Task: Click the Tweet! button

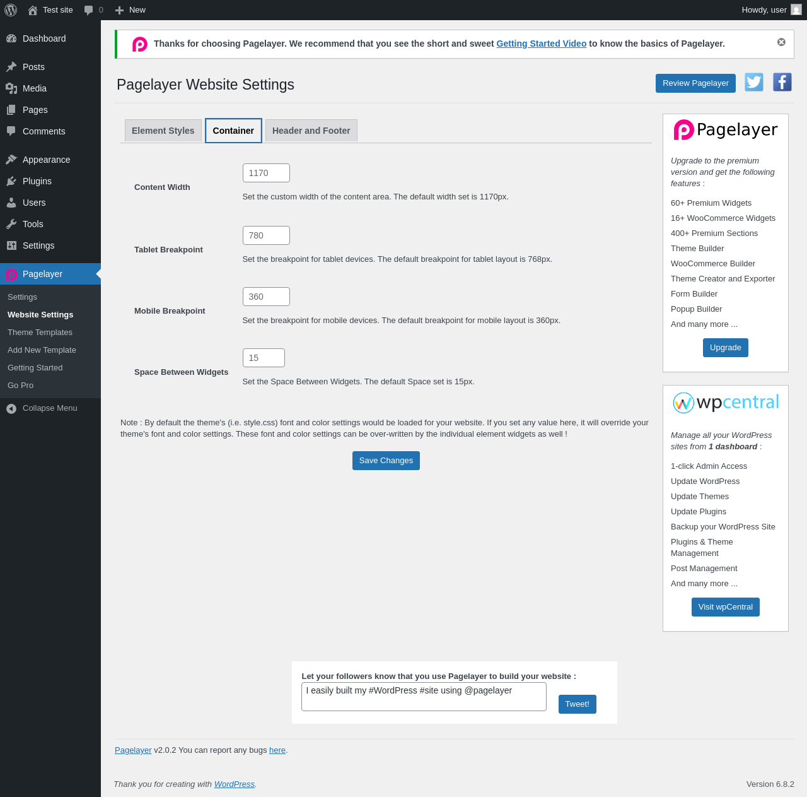Action: (578, 704)
